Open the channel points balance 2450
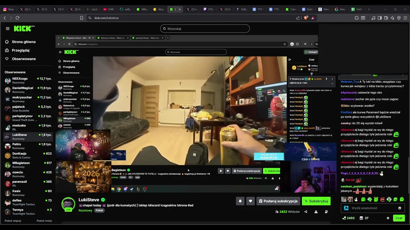Image resolution: width=410 pixels, height=230 pixels. pos(348,218)
